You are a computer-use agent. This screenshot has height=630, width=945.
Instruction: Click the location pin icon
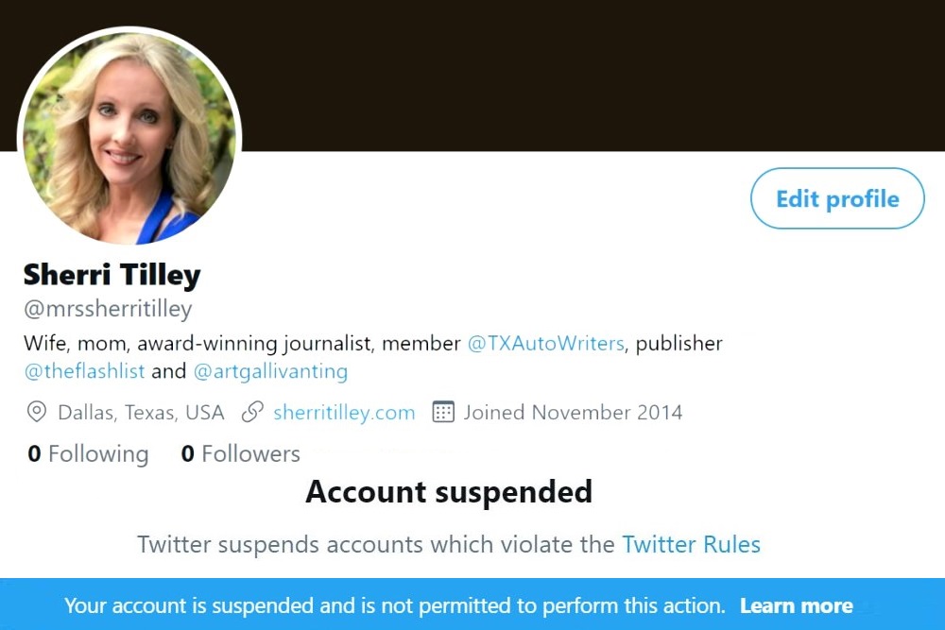click(x=37, y=413)
